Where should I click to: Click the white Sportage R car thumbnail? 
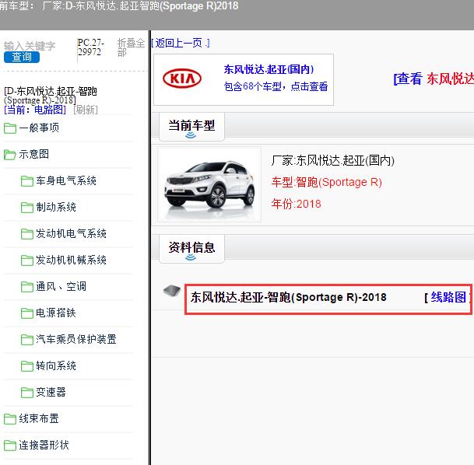click(209, 184)
